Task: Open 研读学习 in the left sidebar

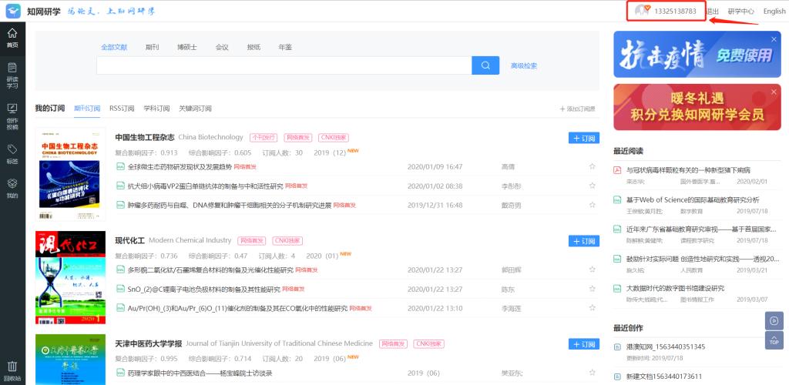Action: pos(12,75)
